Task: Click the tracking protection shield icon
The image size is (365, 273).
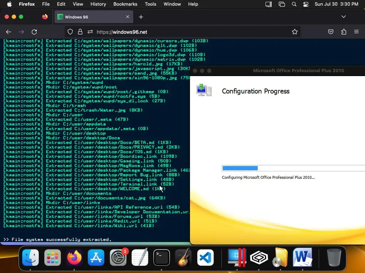Action: coord(70,32)
